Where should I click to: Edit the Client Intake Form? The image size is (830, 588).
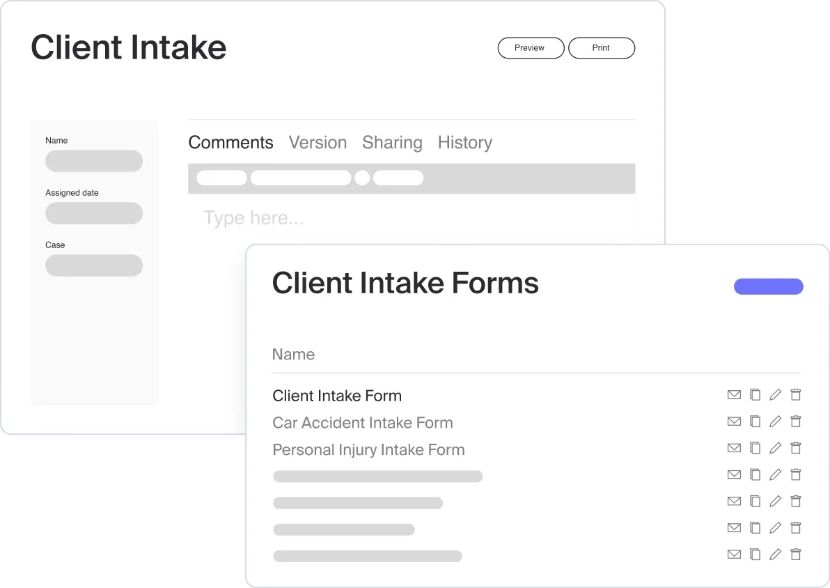(x=775, y=395)
